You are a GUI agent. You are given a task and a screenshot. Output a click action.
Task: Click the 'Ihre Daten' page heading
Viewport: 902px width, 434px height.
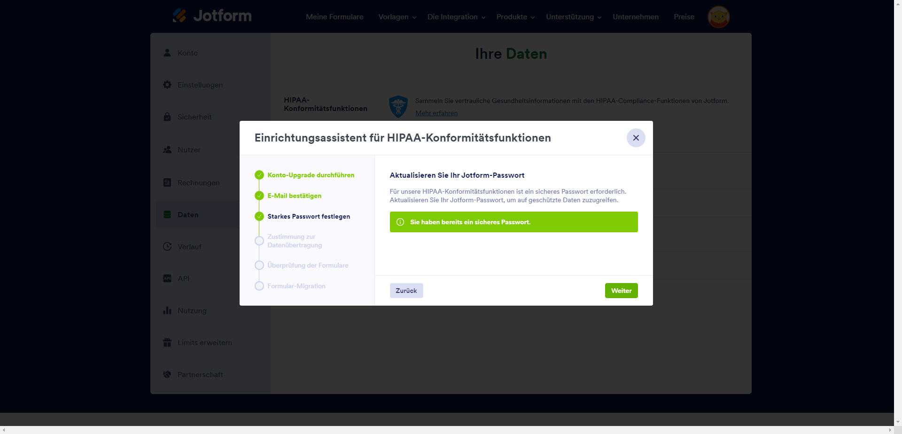tap(511, 54)
